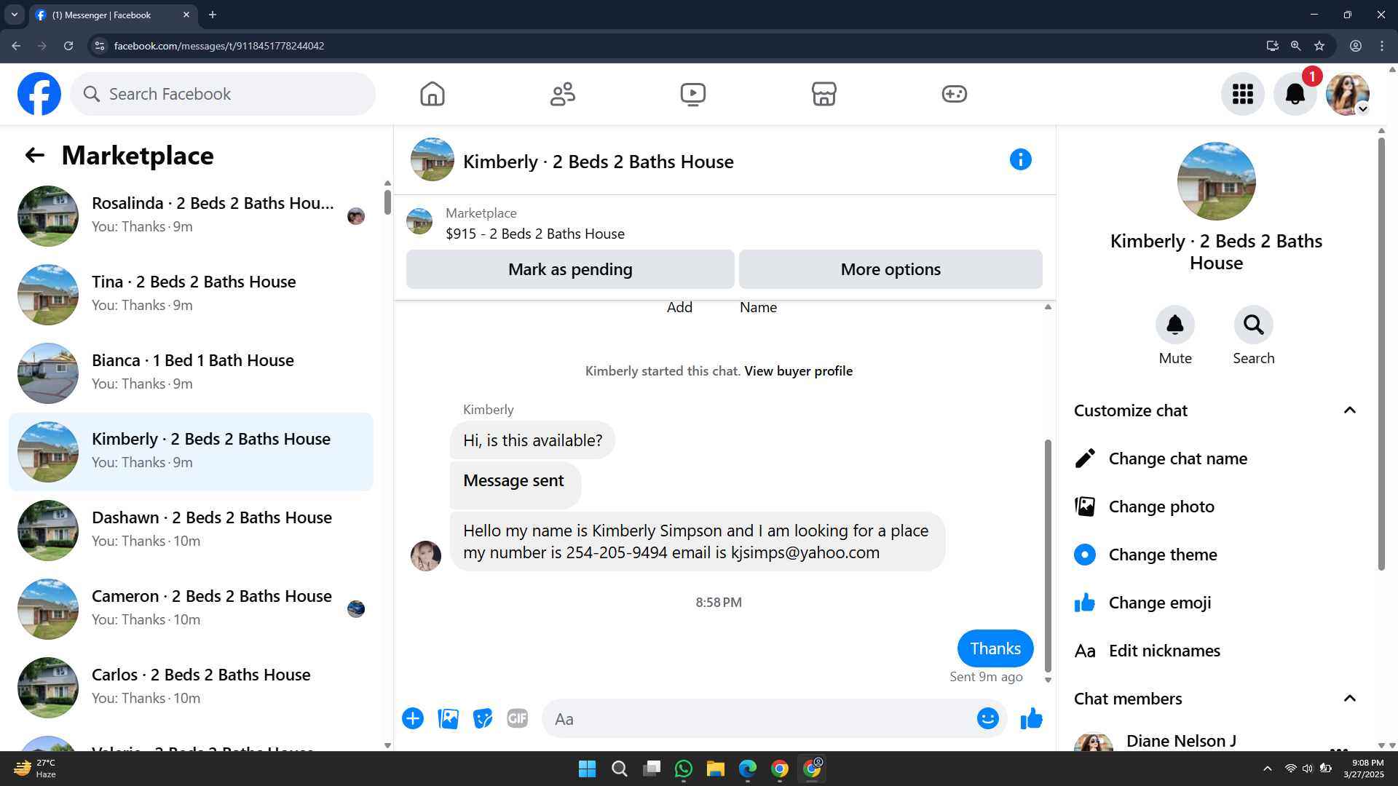Select the Change theme option

click(1216, 555)
